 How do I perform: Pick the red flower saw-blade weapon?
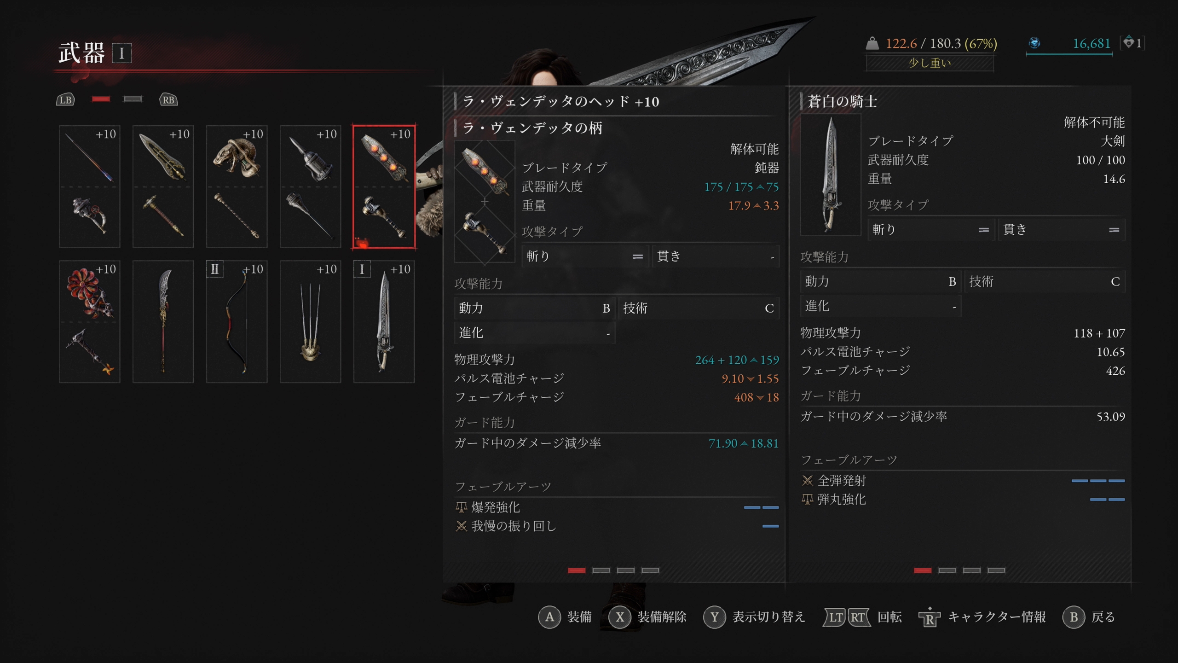[x=90, y=321]
